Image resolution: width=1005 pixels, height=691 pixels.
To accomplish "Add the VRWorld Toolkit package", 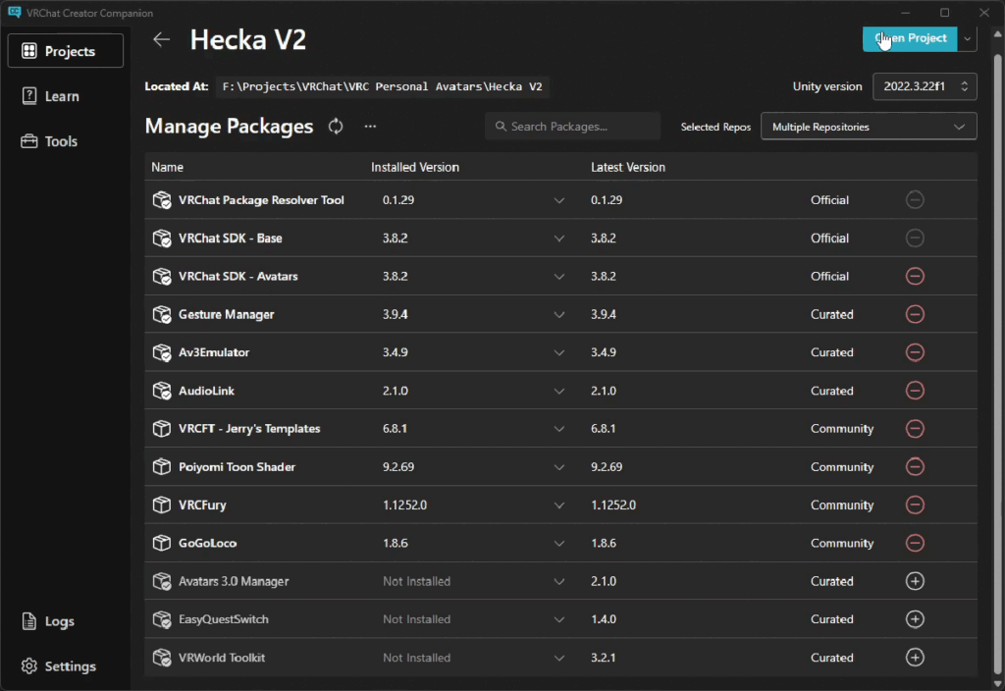I will pyautogui.click(x=915, y=658).
